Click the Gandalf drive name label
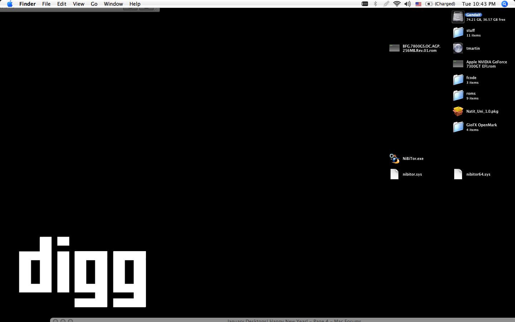 tap(474, 15)
